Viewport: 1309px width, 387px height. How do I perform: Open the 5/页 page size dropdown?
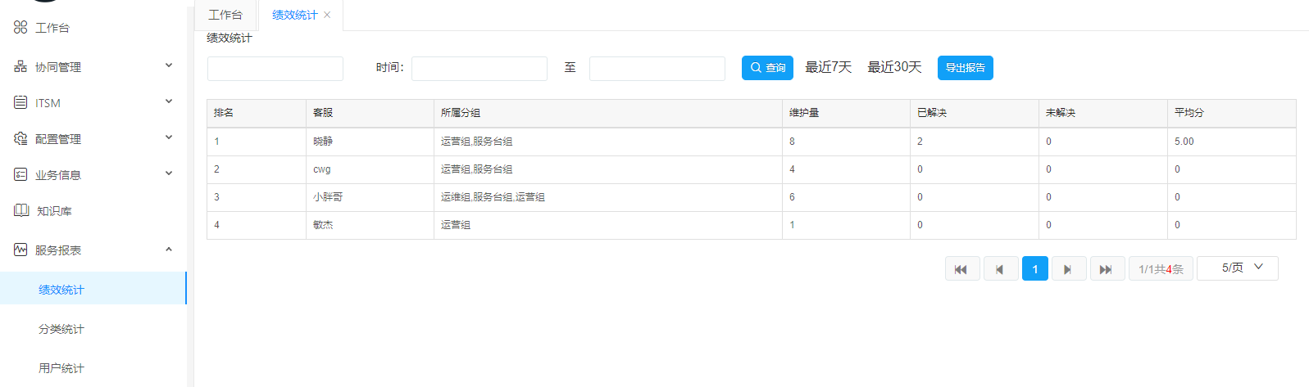(1237, 268)
